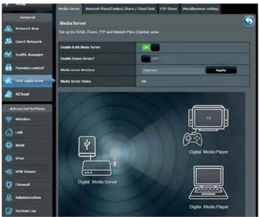Click the 'Media Server Status' label
The height and width of the screenshot is (217, 259).
coord(76,81)
